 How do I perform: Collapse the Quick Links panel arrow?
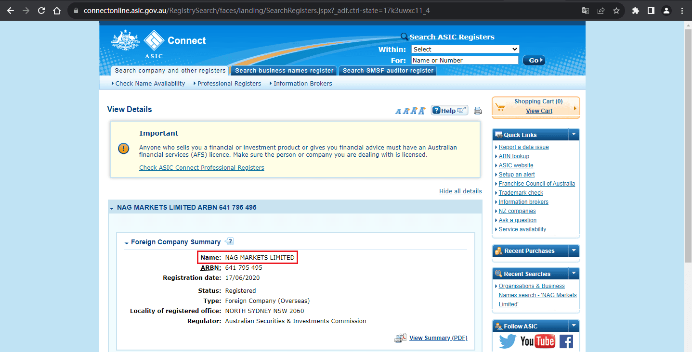click(x=574, y=135)
